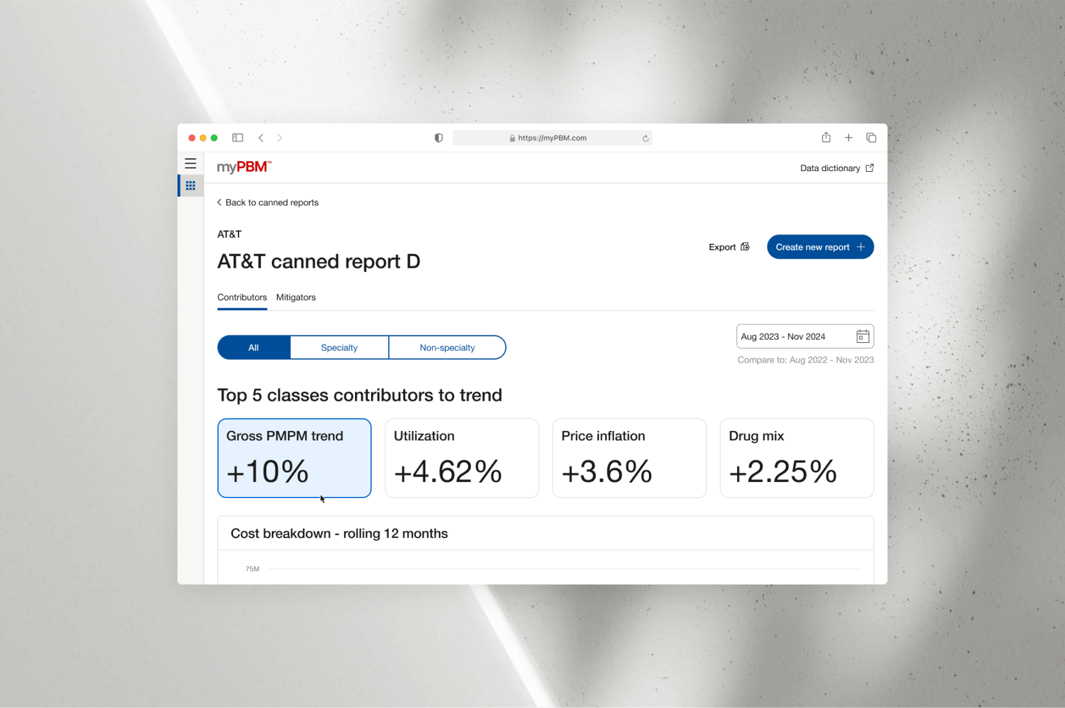
Task: Click the Export button
Action: 728,247
